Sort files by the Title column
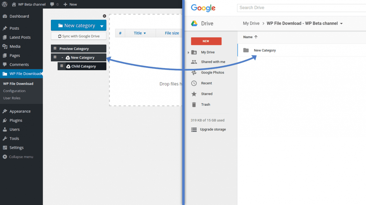Screen dimensions: 366x205 pos(140,33)
